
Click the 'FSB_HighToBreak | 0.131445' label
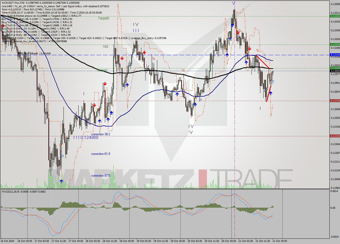click(34, 53)
